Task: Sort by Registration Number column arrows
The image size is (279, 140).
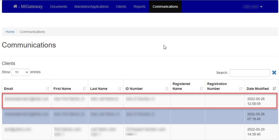Action: click(x=241, y=89)
